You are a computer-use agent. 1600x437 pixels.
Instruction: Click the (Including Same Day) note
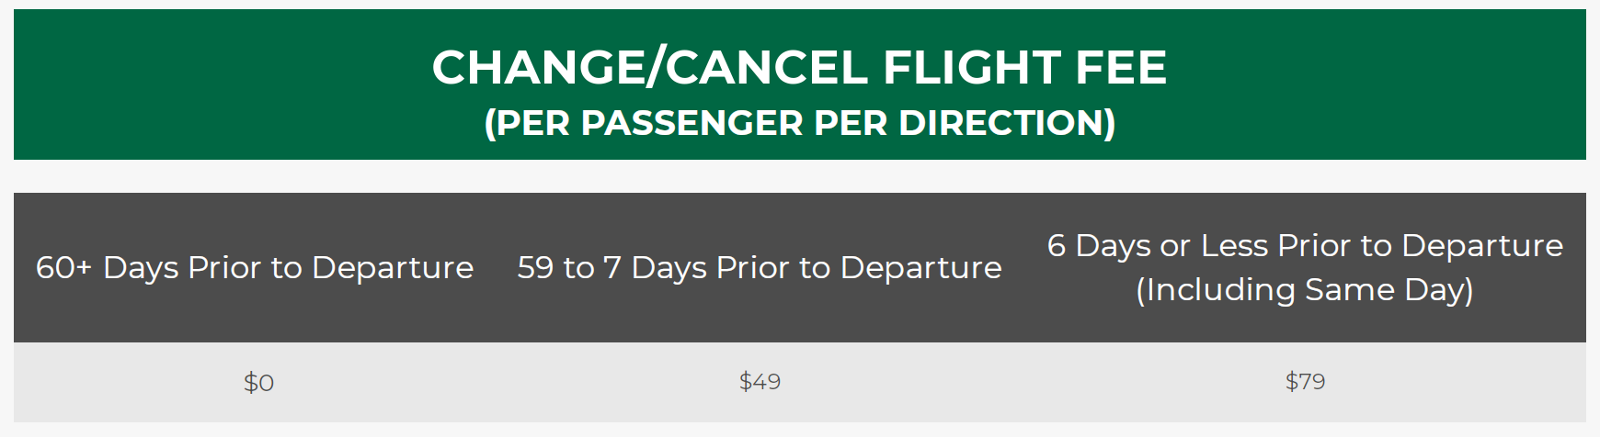(x=1305, y=290)
